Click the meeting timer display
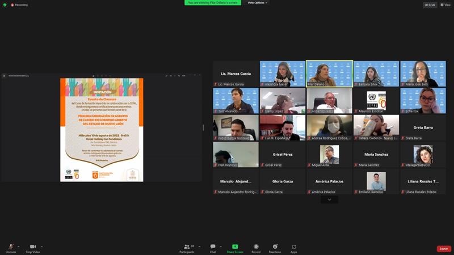 pyautogui.click(x=430, y=5)
